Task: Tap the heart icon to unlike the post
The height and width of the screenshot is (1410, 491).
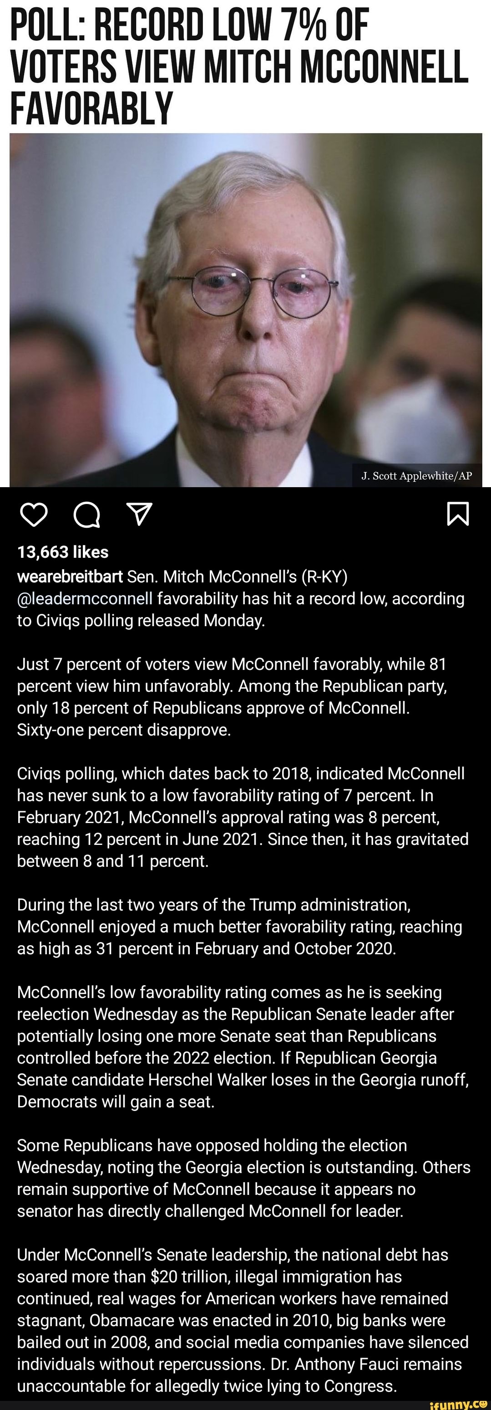Action: pos(33,515)
